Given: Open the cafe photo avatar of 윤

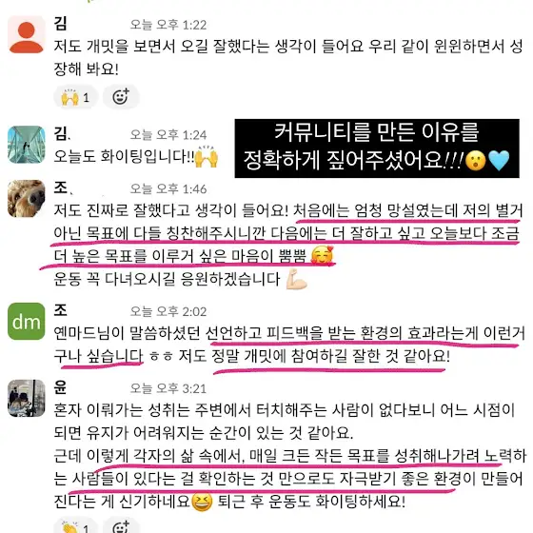Looking at the screenshot, I should coord(27,398).
